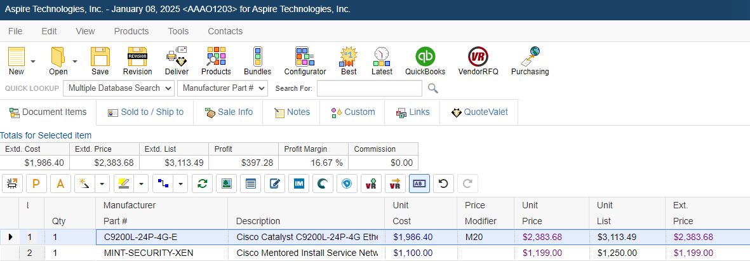Switch to the QuoteValet tab
Viewport: 750px width, 261px height.
tap(479, 112)
